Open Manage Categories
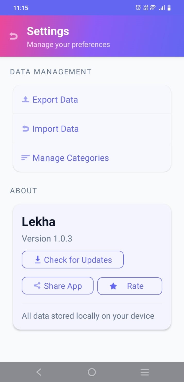 [x=92, y=158]
